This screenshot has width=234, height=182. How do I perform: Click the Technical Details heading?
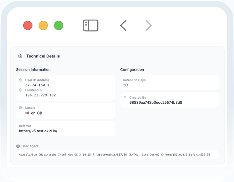pos(43,56)
